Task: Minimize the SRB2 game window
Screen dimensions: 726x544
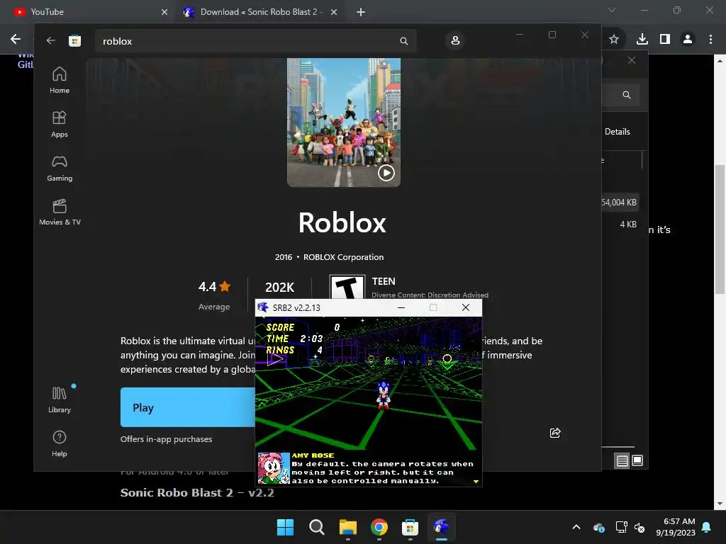Action: 401,307
